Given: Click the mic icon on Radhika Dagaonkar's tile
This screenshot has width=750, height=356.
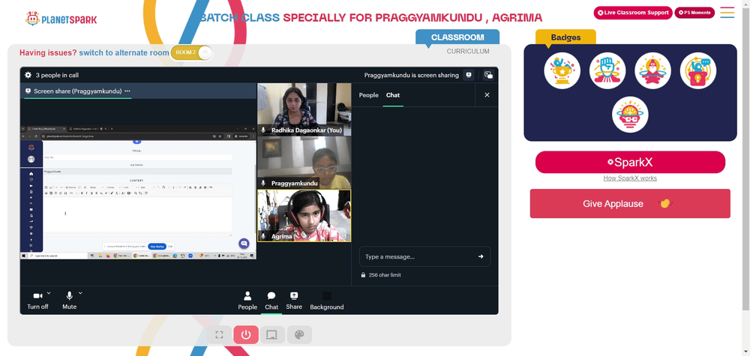Looking at the screenshot, I should (x=263, y=130).
